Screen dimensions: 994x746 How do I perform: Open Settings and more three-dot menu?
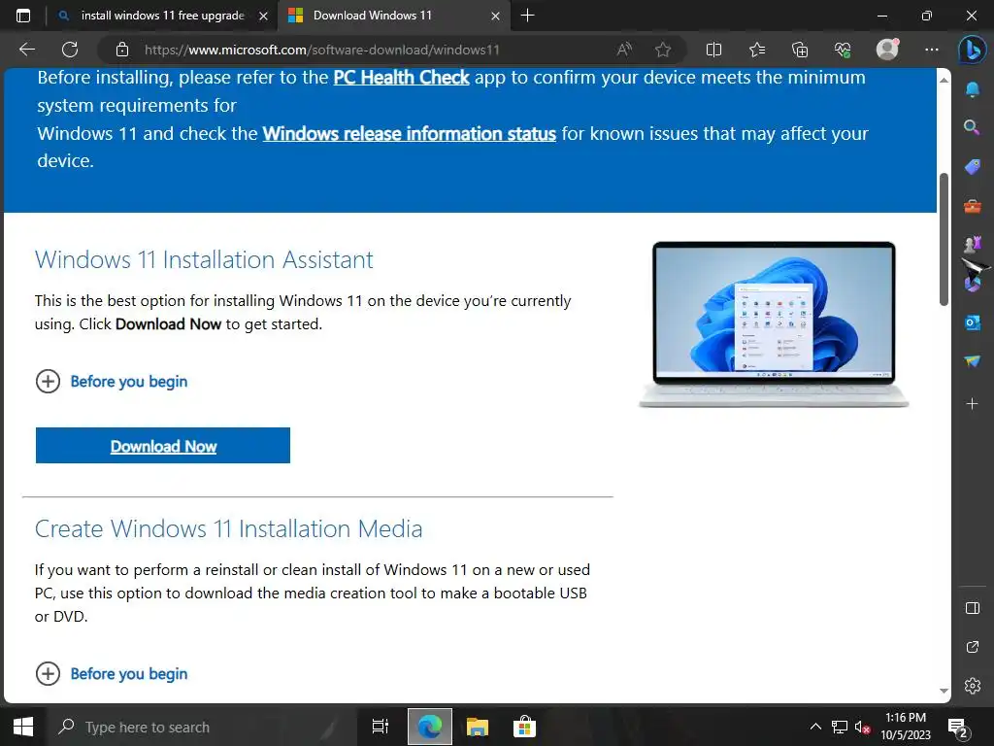[x=931, y=50]
